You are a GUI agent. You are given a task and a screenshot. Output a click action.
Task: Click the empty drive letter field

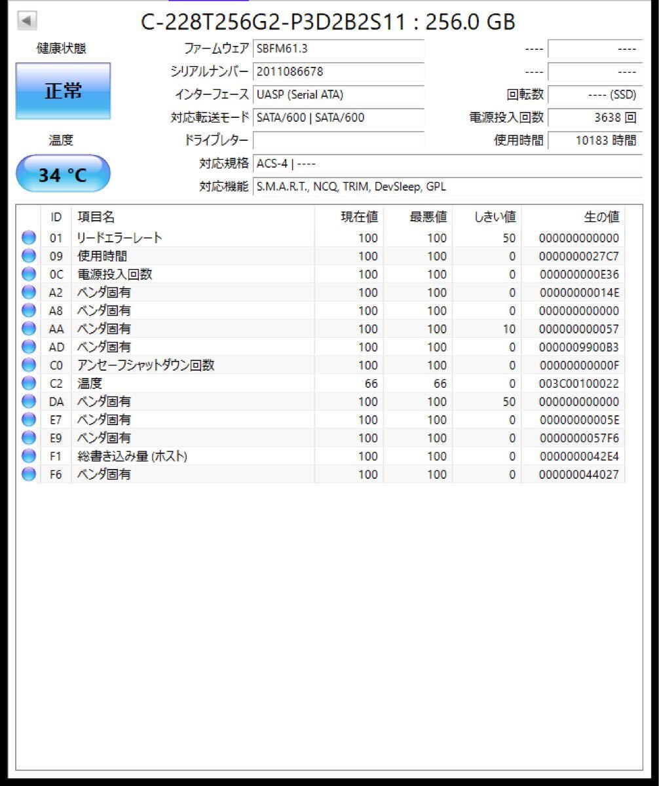[x=338, y=140]
